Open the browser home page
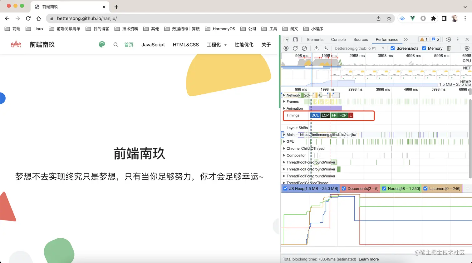This screenshot has width=472, height=263. pyautogui.click(x=39, y=18)
